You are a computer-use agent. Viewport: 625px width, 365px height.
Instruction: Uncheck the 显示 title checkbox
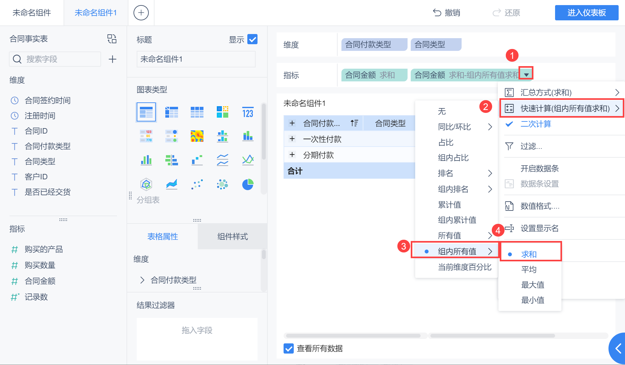tap(252, 39)
